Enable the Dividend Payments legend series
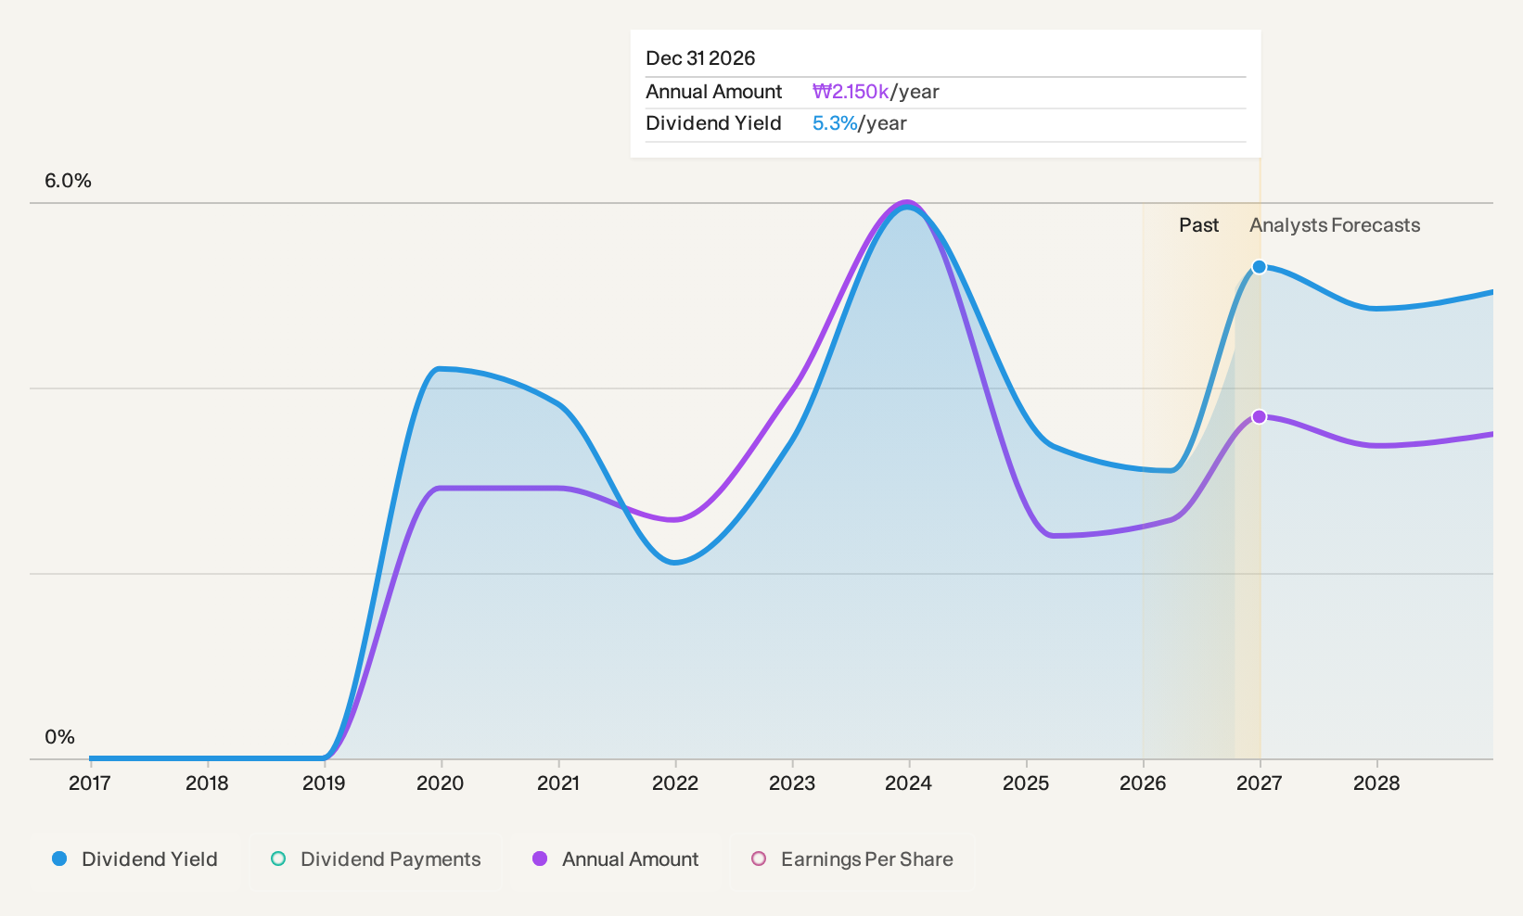This screenshot has width=1523, height=916. coord(376,859)
